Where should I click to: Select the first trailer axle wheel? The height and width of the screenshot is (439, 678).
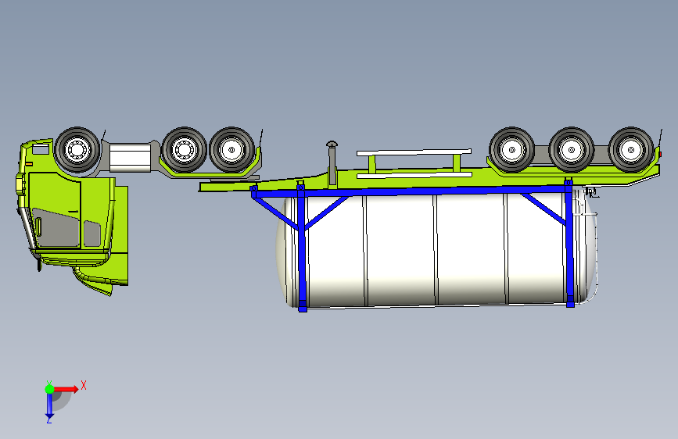(x=512, y=150)
